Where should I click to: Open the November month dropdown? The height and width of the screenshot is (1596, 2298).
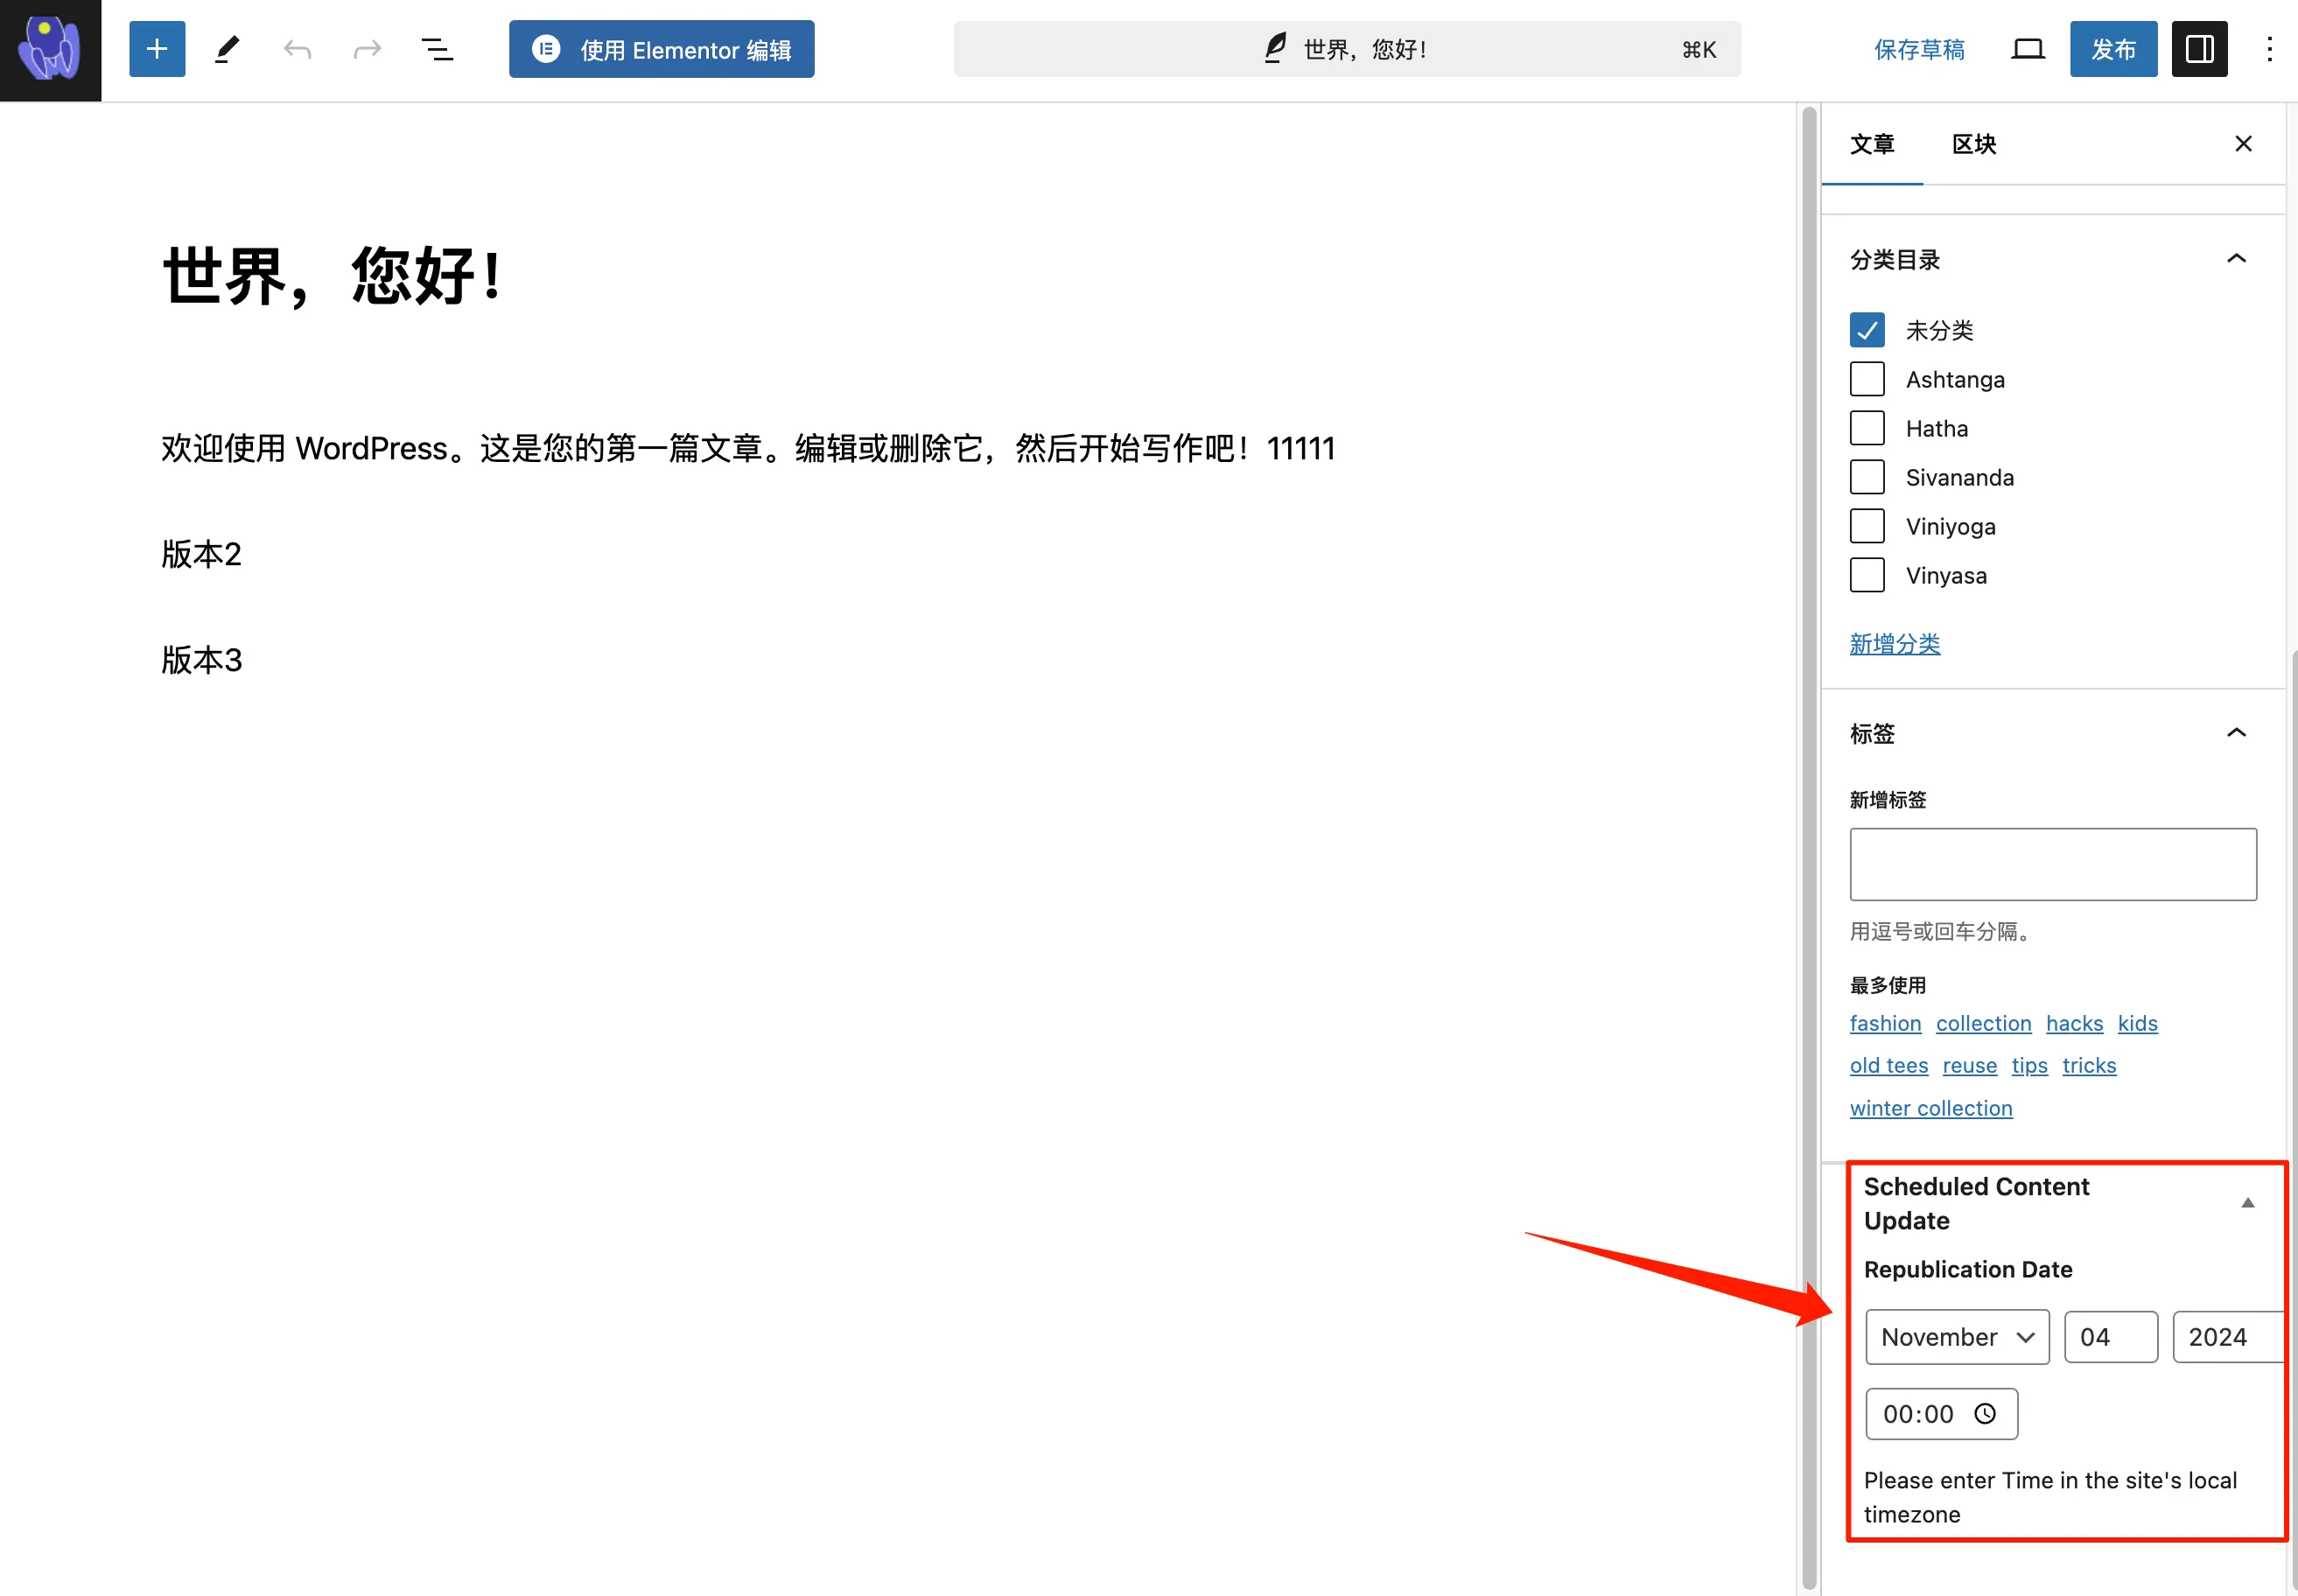tap(1957, 1337)
